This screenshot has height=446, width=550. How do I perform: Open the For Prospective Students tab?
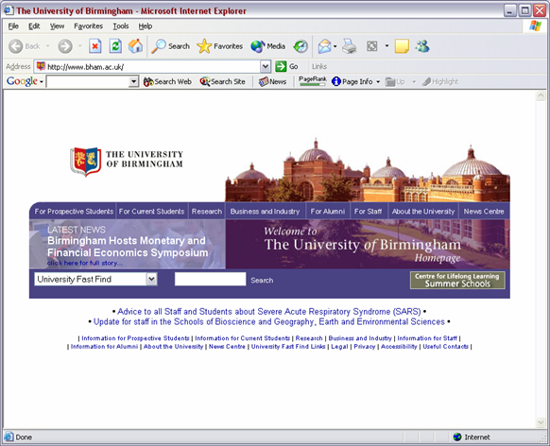tap(74, 211)
